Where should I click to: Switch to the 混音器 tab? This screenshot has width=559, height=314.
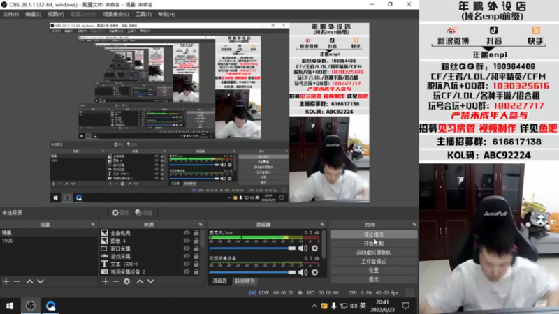pos(219,281)
